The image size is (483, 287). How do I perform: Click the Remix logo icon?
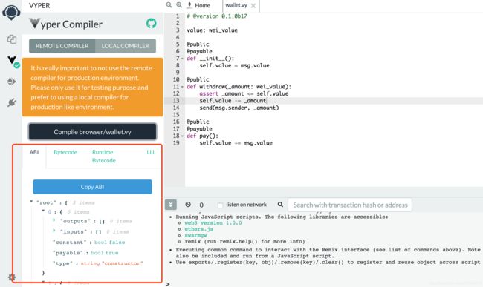(x=11, y=13)
